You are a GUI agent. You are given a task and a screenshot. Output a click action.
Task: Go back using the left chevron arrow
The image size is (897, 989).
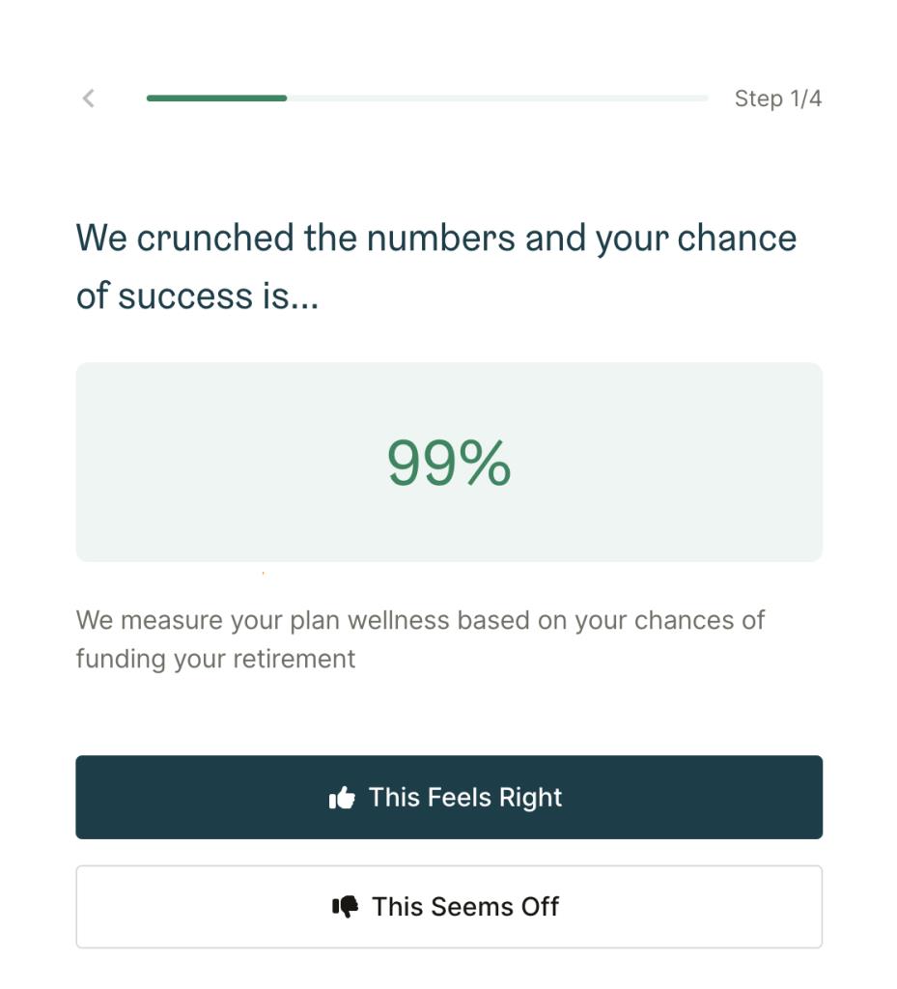click(x=89, y=99)
